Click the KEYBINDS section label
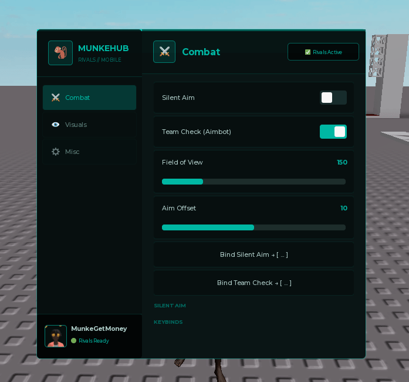Screen dimensions: 409x382 [168, 322]
